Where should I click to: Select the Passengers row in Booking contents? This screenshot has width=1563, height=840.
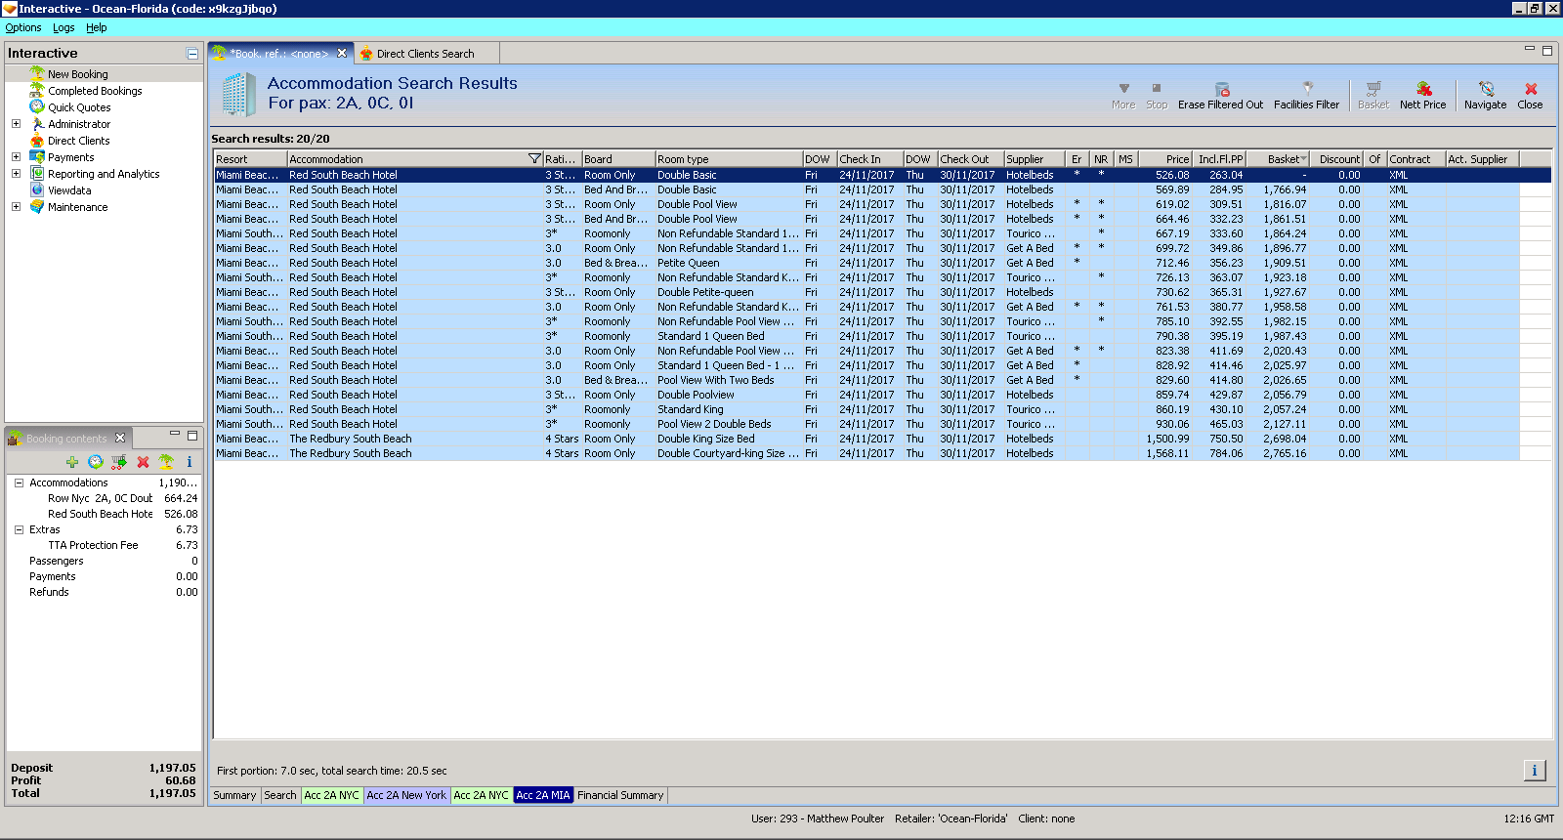(x=105, y=561)
